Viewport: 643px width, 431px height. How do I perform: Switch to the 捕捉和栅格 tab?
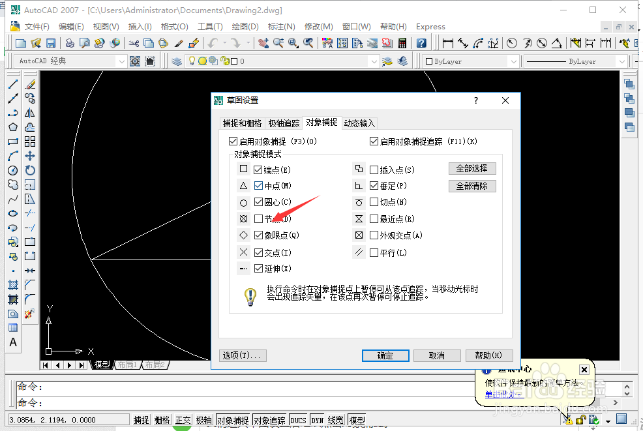[x=242, y=123]
